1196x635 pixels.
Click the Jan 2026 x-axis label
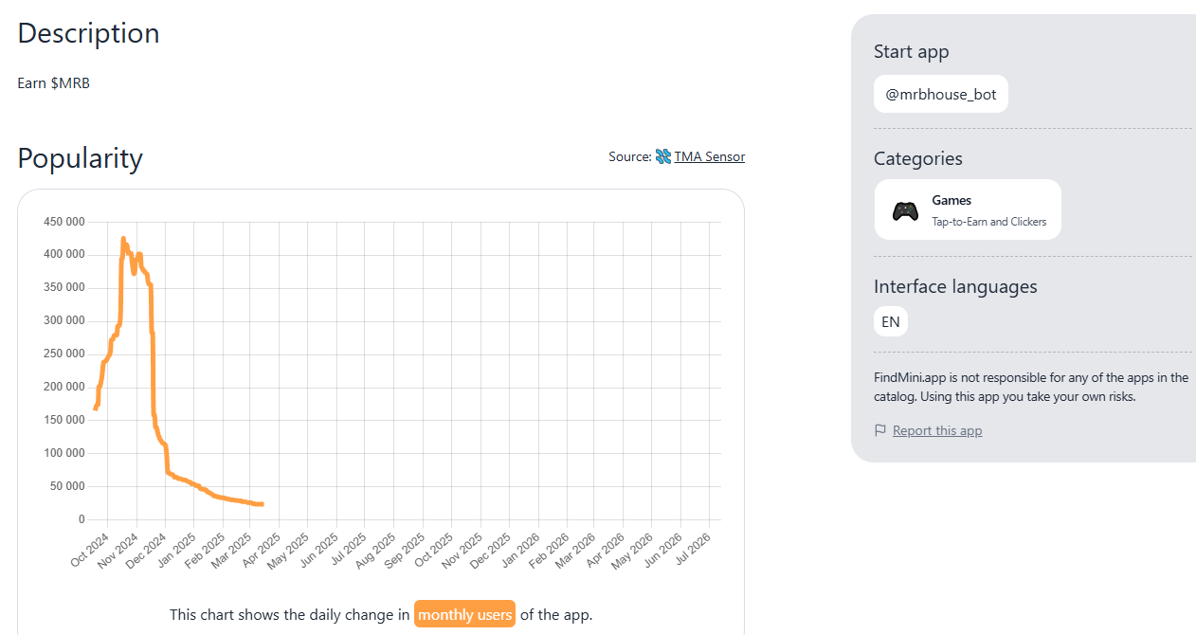click(519, 550)
